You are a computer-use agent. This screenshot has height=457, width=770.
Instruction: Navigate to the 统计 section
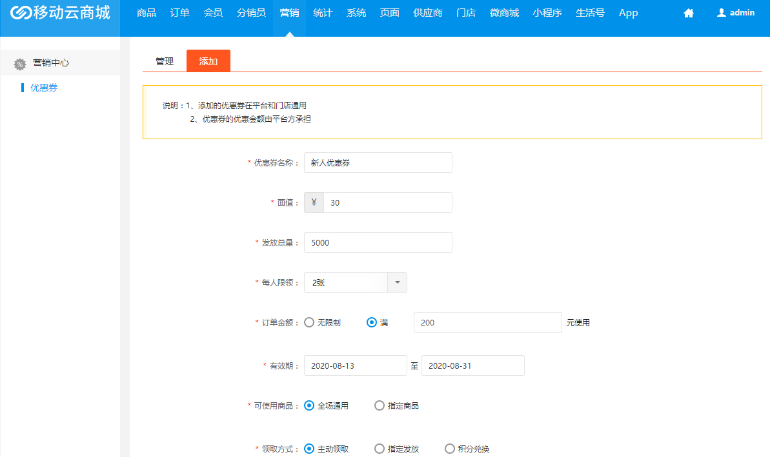coord(323,12)
